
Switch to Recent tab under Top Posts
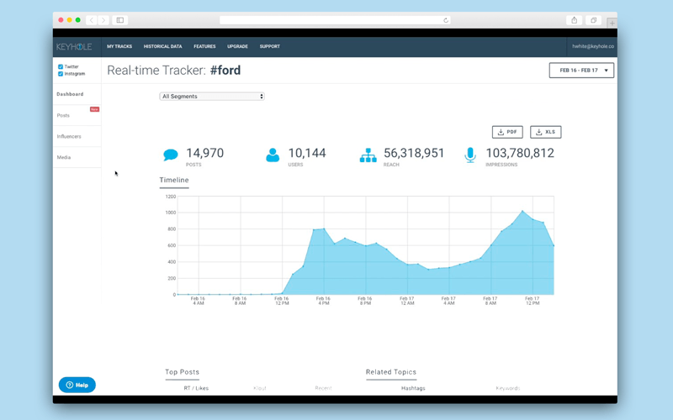pyautogui.click(x=323, y=388)
